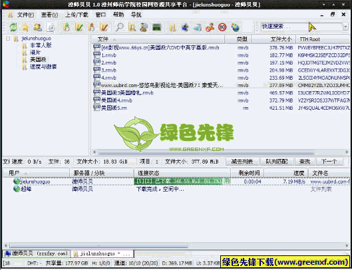352x270 pixels.
Task: Select the 速度与激情 folder in tree
Action: pos(43,67)
